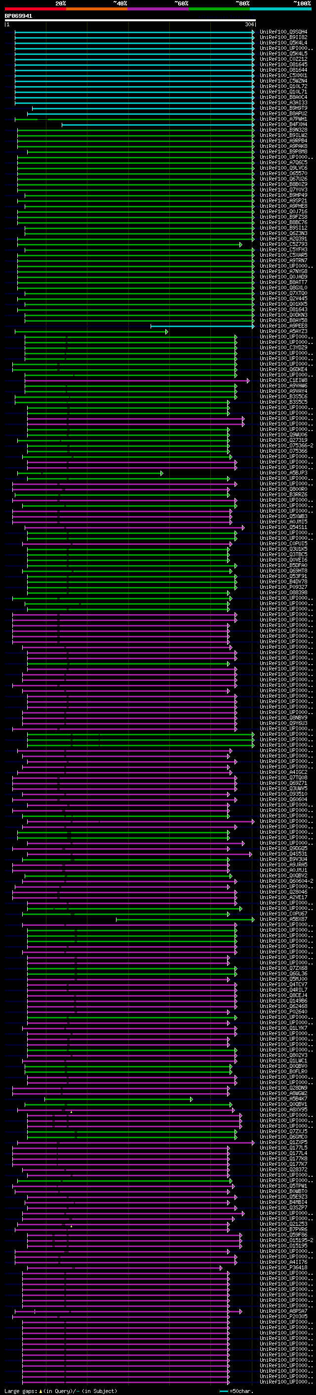This screenshot has width=316, height=1395.
Task: Select the UniRef100_A7NYG8 label
Action: pyautogui.click(x=283, y=271)
